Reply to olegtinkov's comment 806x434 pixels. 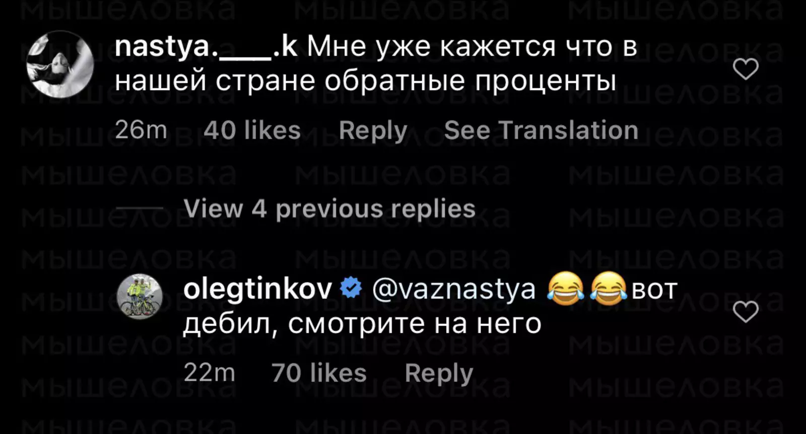click(439, 373)
